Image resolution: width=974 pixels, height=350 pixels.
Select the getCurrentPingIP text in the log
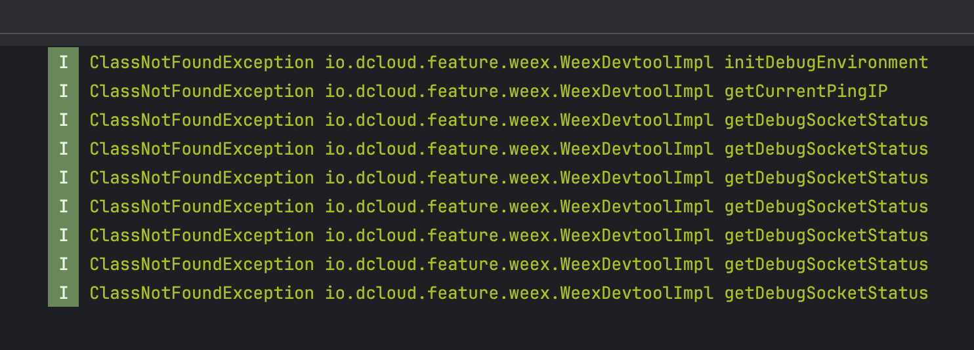[x=805, y=92]
